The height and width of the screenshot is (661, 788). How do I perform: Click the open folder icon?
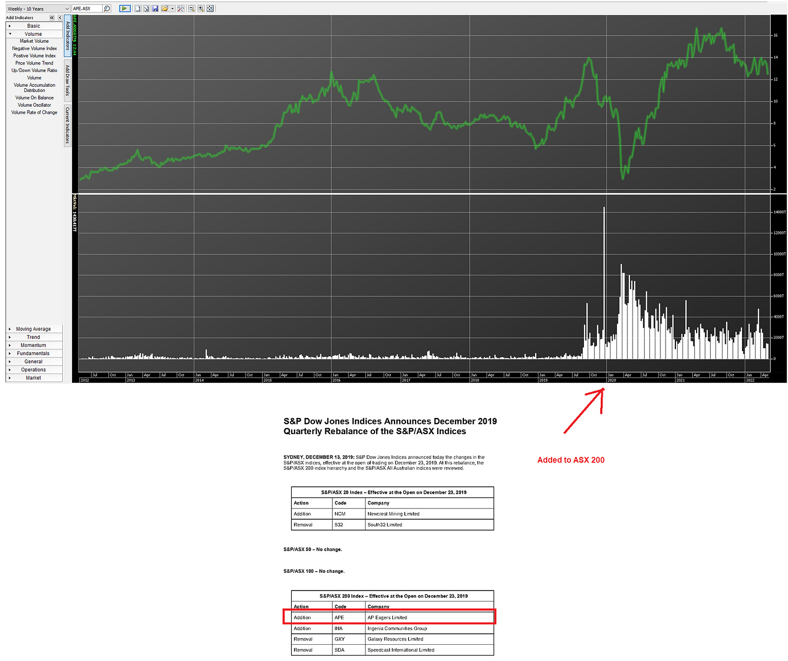pyautogui.click(x=165, y=9)
